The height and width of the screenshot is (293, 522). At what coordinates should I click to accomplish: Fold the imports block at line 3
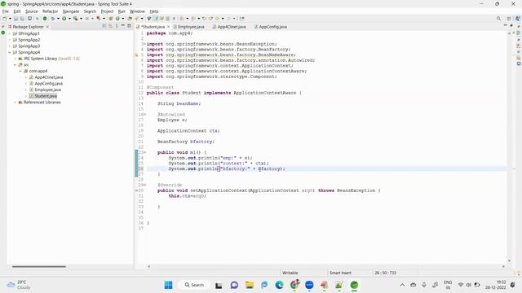pos(145,44)
